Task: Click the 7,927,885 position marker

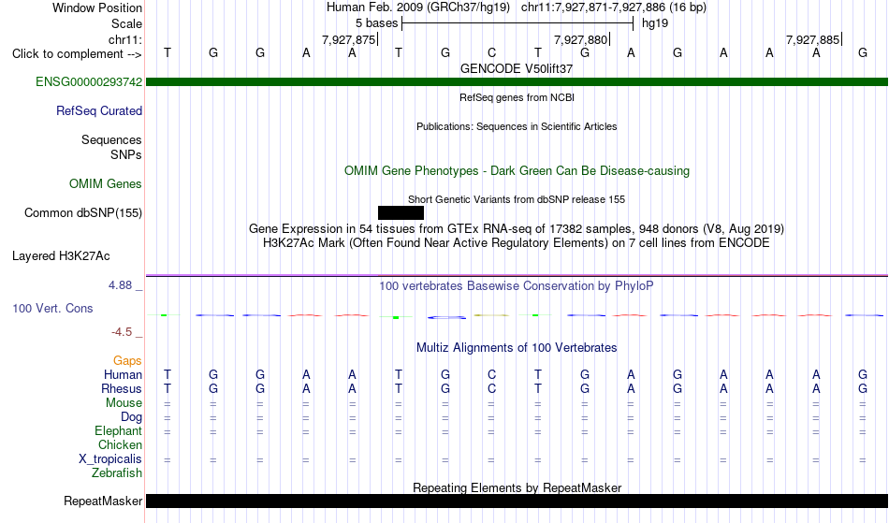Action: tap(813, 40)
